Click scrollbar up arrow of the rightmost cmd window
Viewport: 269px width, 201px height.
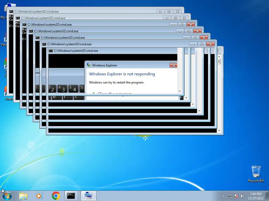pyautogui.click(x=219, y=56)
